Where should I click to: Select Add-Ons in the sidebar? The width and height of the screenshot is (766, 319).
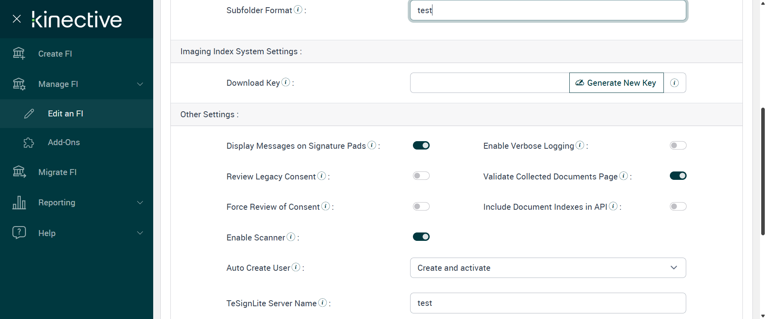pyautogui.click(x=64, y=142)
